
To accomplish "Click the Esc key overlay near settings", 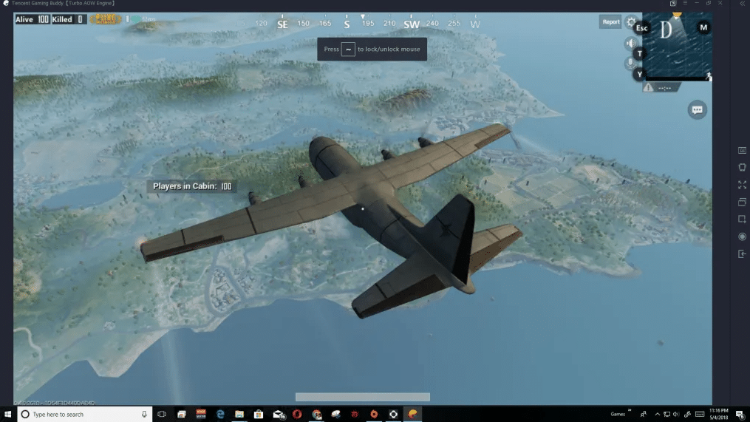I will pyautogui.click(x=641, y=28).
